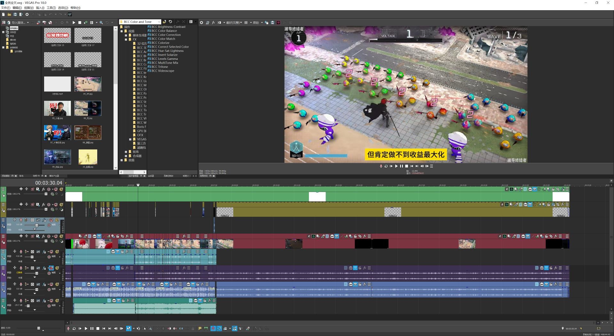Image resolution: width=614 pixels, height=336 pixels.
Task: Save preview snapshot to file icon
Action: point(272,23)
